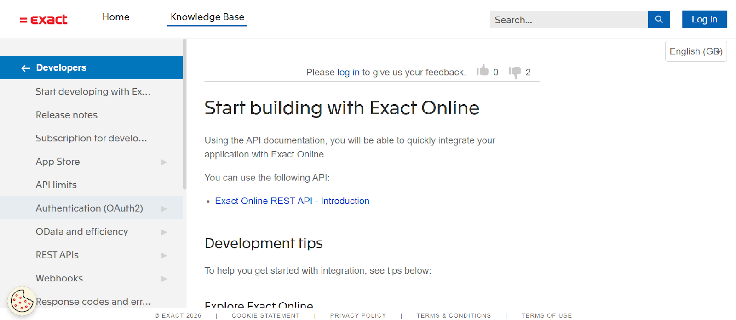
Task: Click the Log in button
Action: 704,19
